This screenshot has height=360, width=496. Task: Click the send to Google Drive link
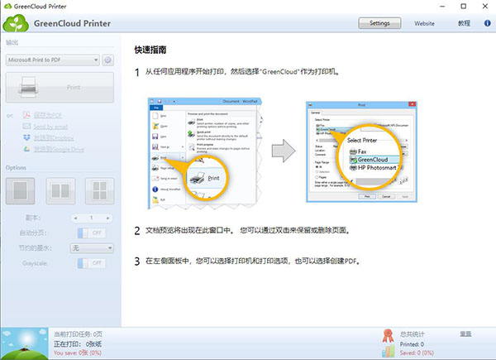59,149
